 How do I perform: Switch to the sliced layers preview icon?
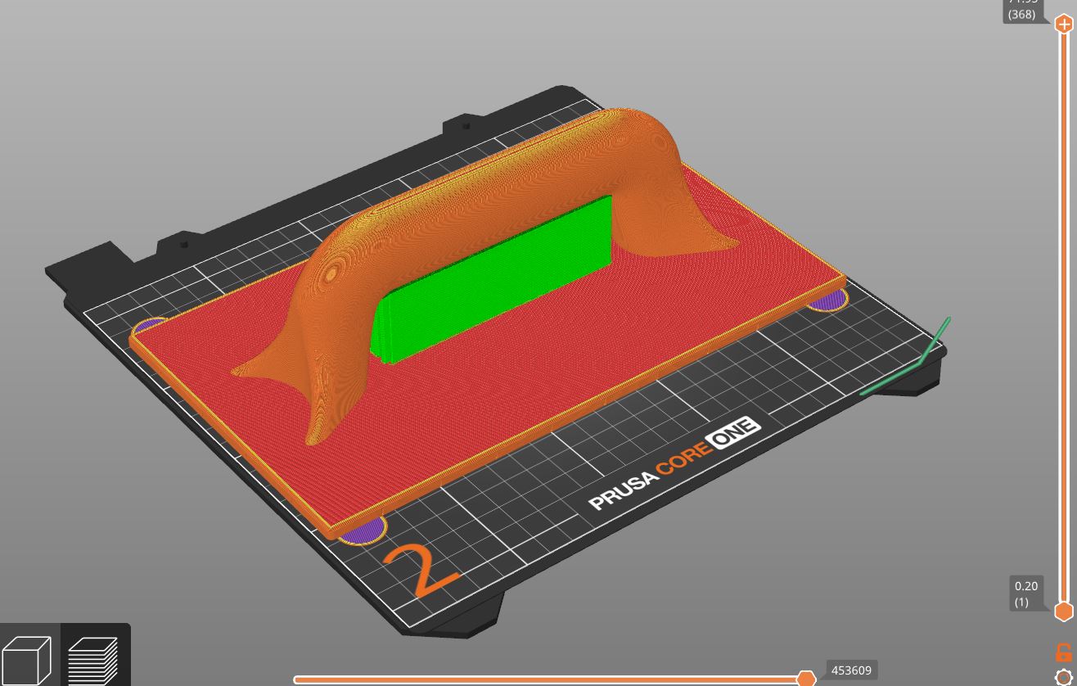92,661
